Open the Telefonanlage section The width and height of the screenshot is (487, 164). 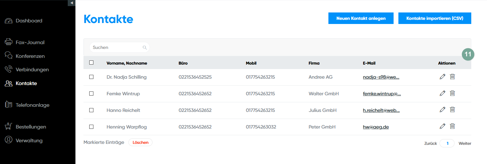32,105
